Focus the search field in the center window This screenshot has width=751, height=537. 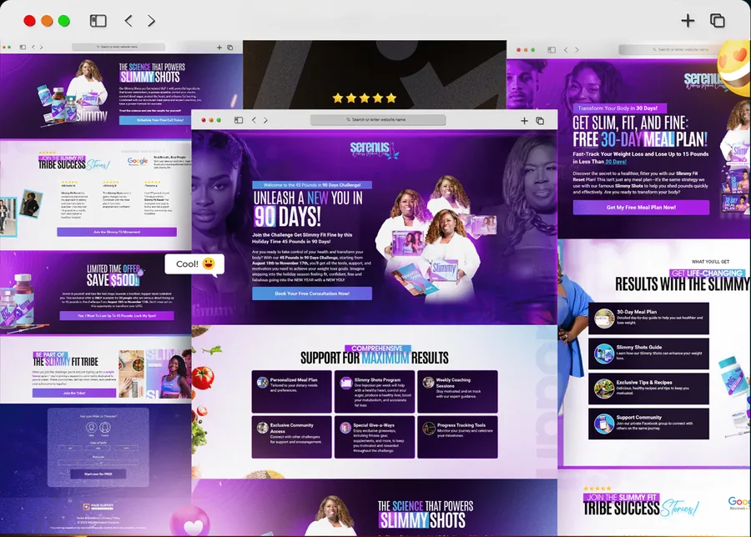pyautogui.click(x=378, y=119)
